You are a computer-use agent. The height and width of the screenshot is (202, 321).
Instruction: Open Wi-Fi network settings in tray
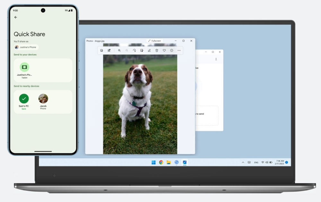click(263, 163)
